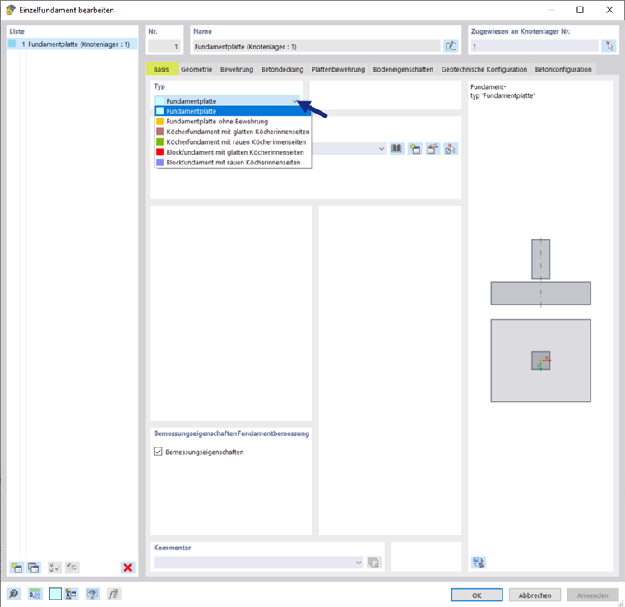This screenshot has width=625, height=607.
Task: Choose Blockfundament mit glatten Köcherinnenseiten
Action: click(x=233, y=152)
